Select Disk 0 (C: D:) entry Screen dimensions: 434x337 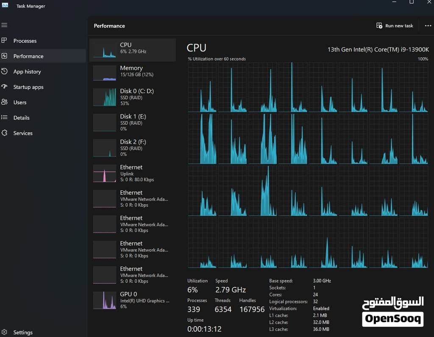(x=132, y=97)
